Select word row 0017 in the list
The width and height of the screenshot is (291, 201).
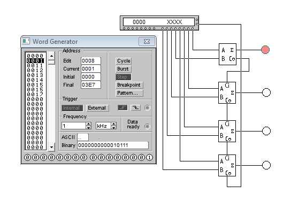point(35,95)
